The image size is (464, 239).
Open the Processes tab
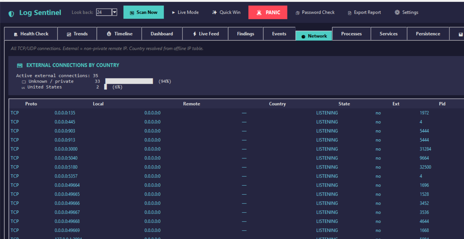[351, 34]
